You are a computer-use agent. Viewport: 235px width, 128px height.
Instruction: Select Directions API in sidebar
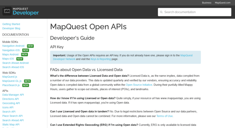(10, 99)
